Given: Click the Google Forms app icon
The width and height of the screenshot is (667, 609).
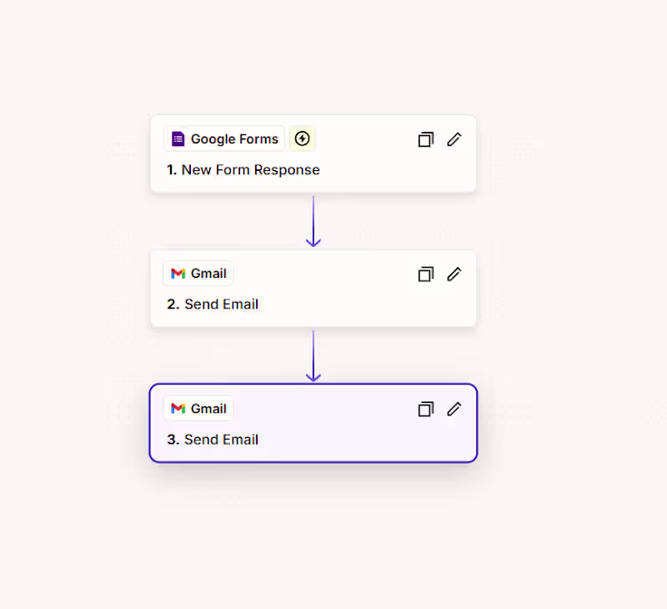Looking at the screenshot, I should click(x=177, y=138).
